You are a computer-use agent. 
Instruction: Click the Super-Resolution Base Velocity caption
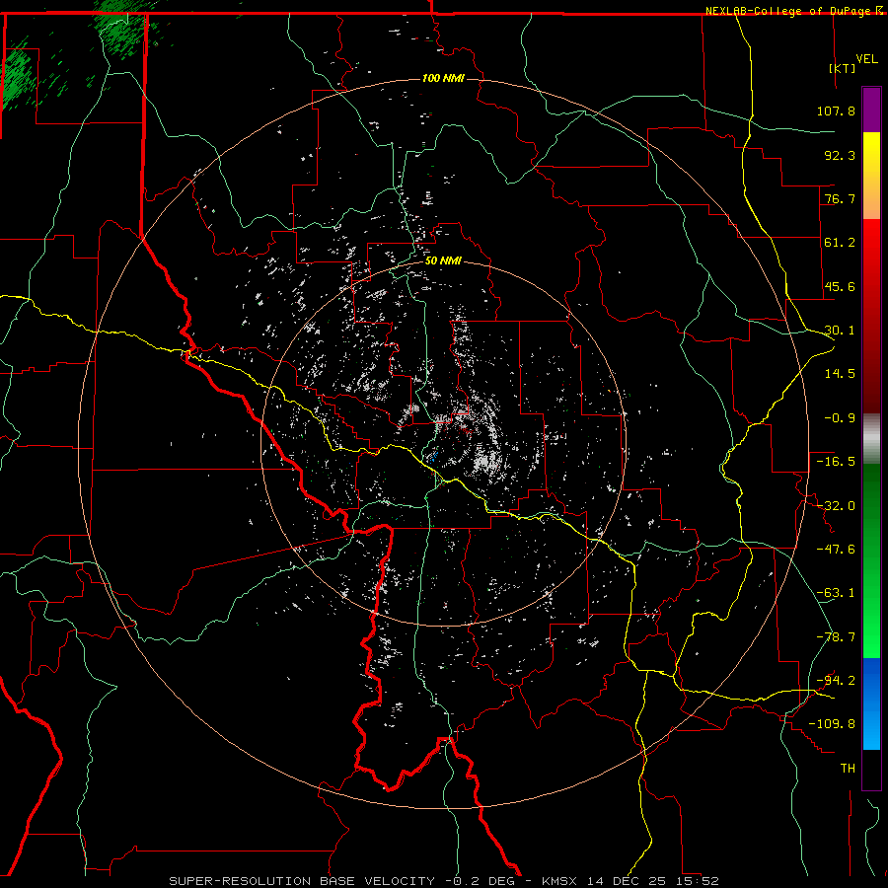click(302, 881)
